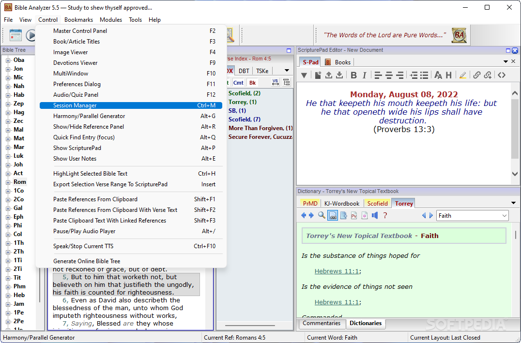521x343 pixels.
Task: Open document via upload arrow icon
Action: click(x=329, y=75)
